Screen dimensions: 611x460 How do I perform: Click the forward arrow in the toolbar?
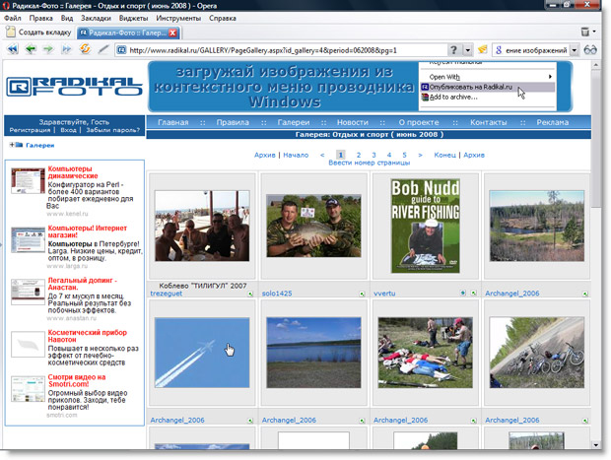click(50, 49)
